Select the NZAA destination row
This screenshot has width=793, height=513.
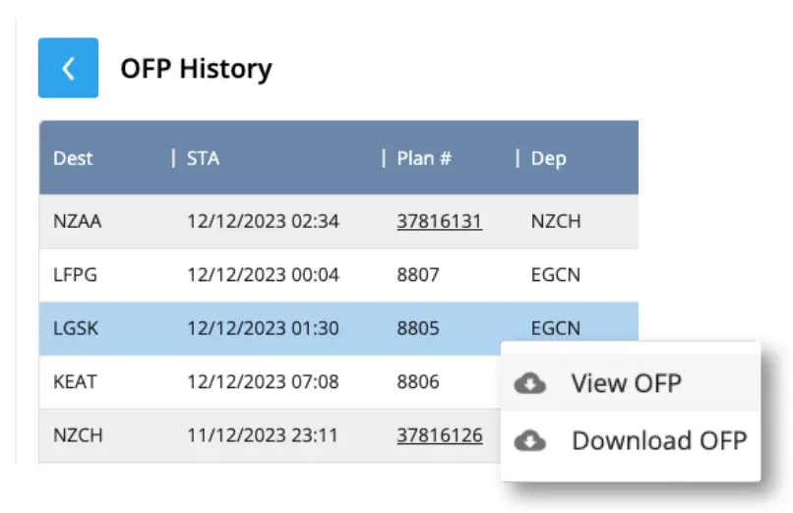[x=78, y=221]
